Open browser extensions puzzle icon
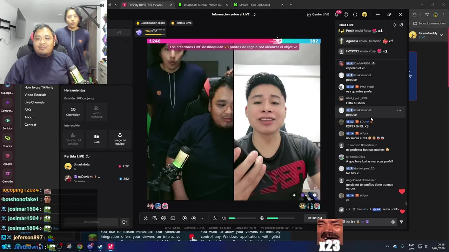This screenshot has height=252, width=449. coord(414,14)
